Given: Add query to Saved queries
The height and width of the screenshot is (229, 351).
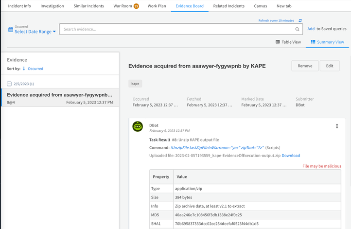Looking at the screenshot, I should [x=311, y=29].
